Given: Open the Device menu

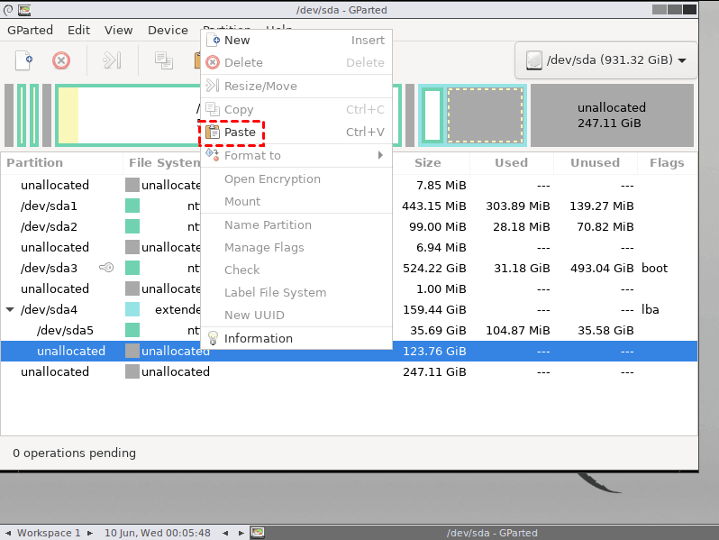Looking at the screenshot, I should (168, 30).
